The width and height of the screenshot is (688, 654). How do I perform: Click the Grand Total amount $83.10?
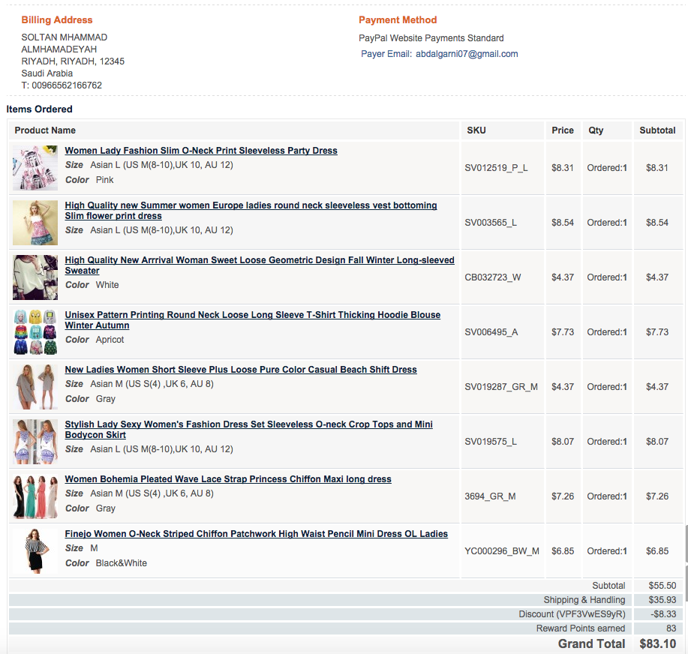(x=657, y=643)
